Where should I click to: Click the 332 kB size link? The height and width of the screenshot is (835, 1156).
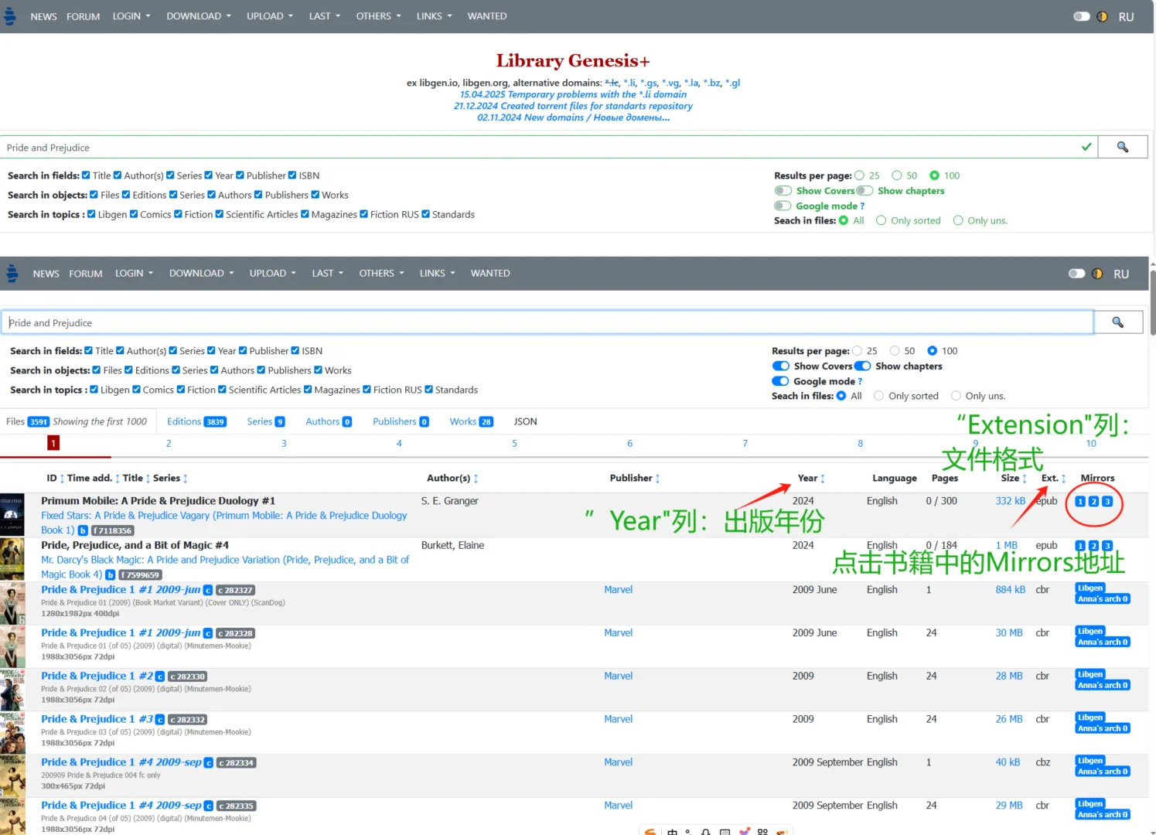click(x=1010, y=501)
